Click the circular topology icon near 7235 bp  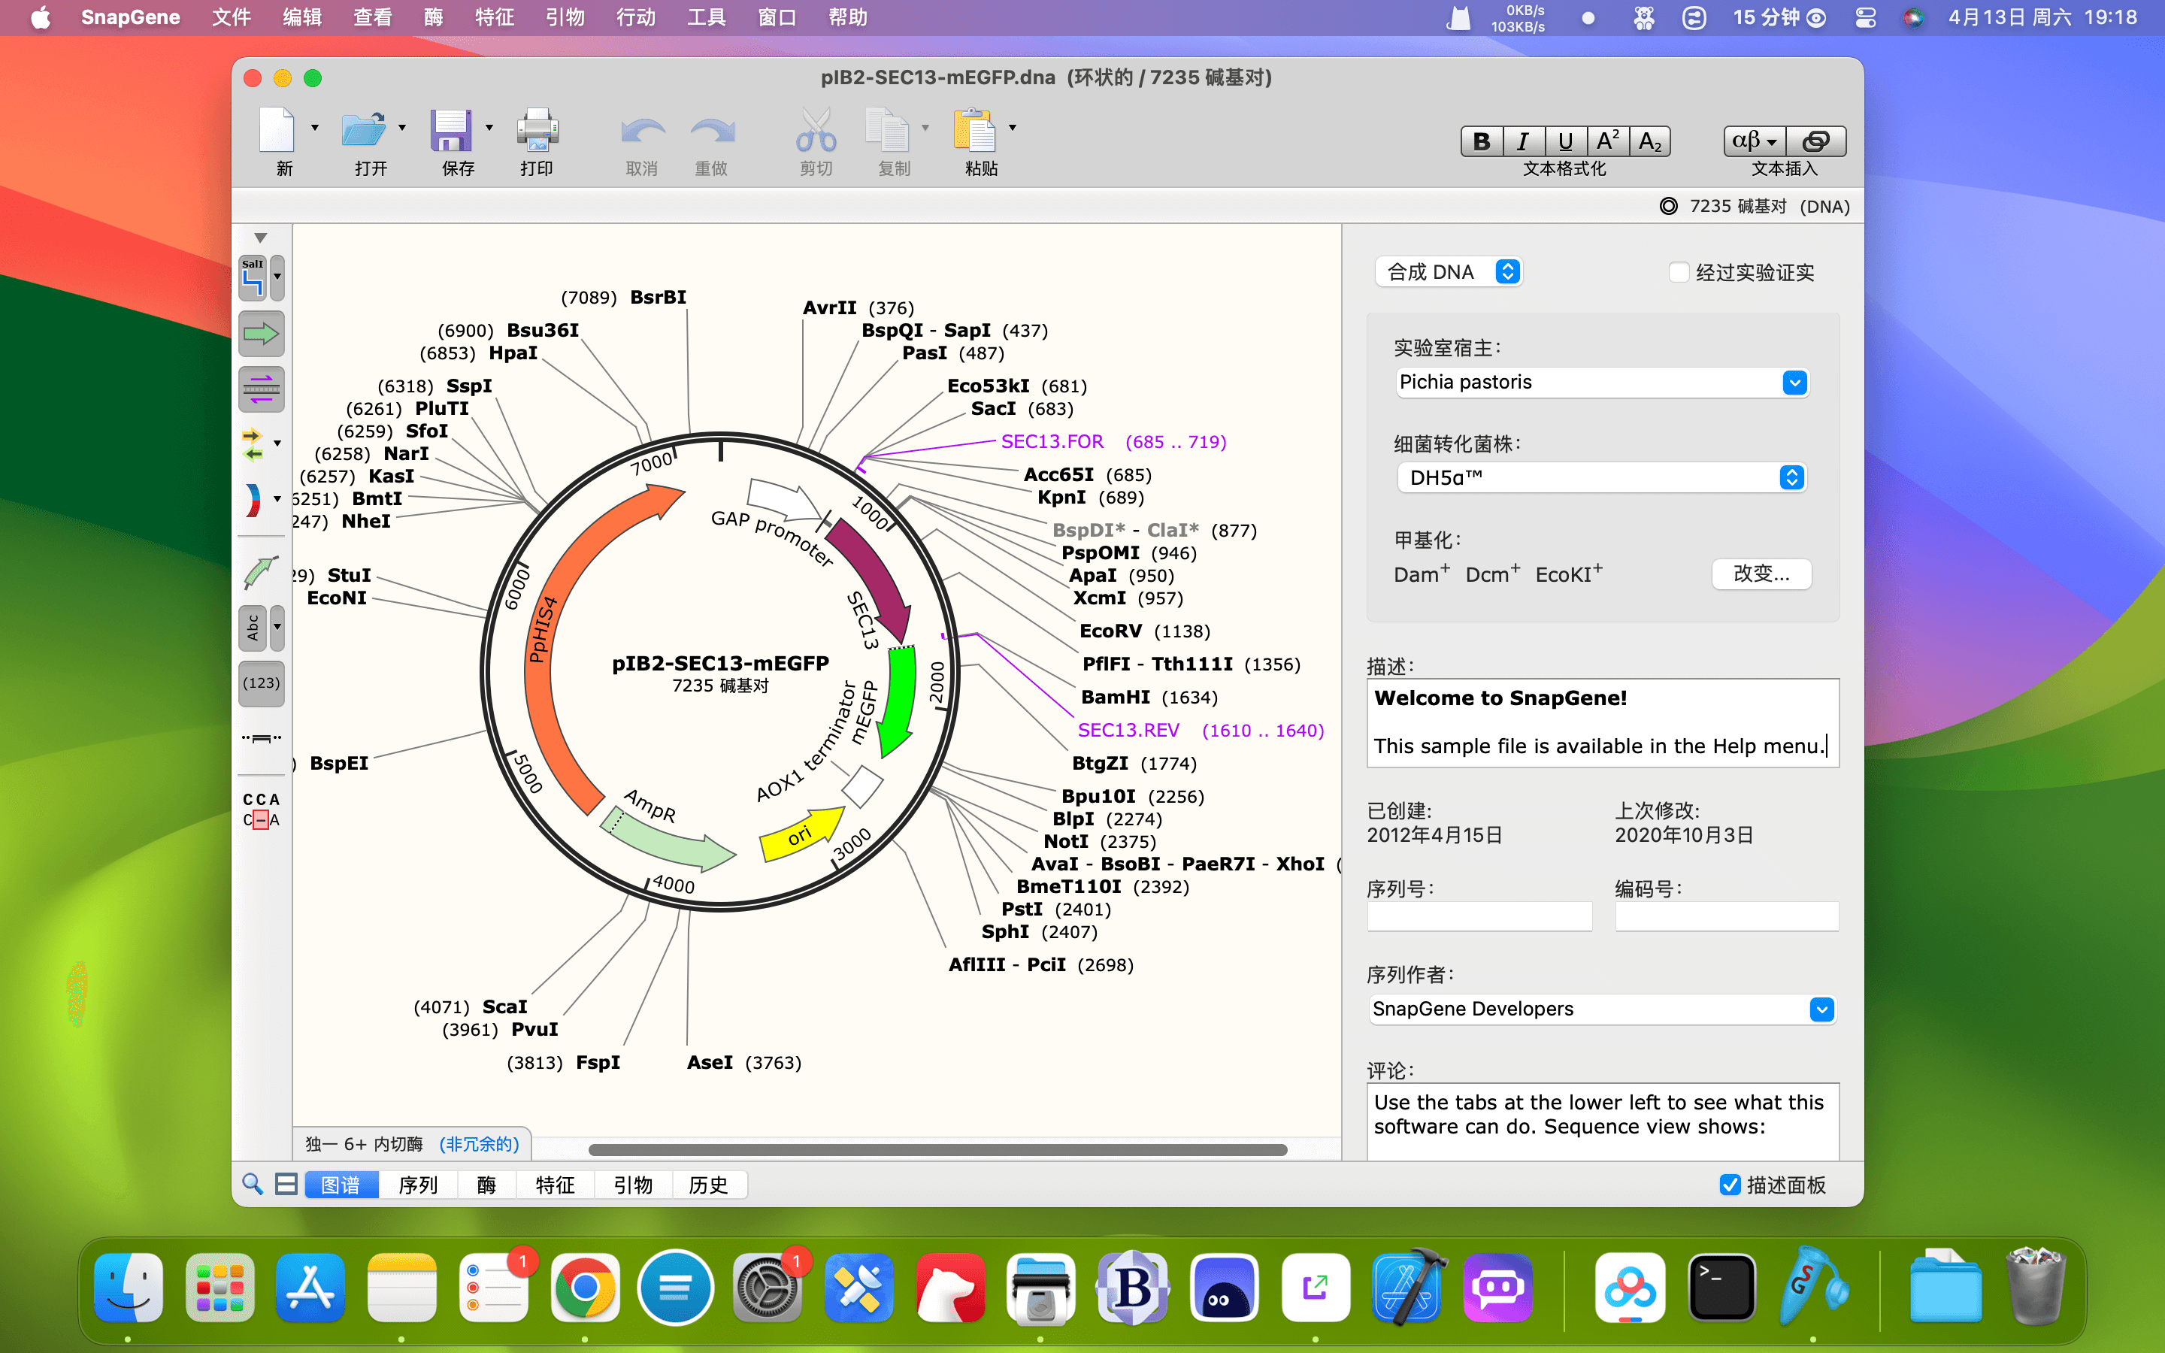click(x=1669, y=206)
